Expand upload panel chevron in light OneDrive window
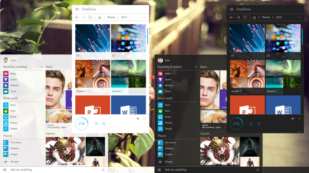 pos(144,119)
